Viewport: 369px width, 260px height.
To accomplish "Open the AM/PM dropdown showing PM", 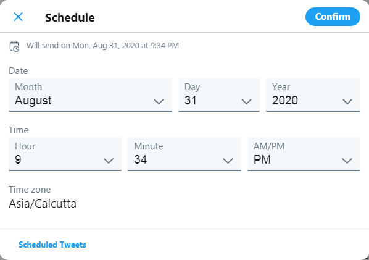I will (x=304, y=154).
